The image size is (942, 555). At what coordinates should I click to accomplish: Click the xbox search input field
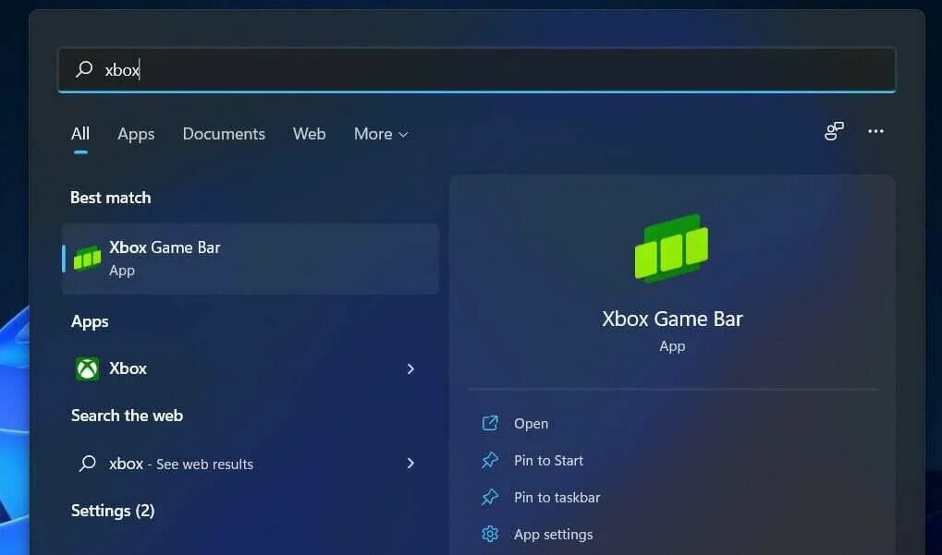point(476,70)
